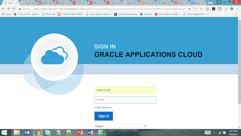Open Word from the taskbar
241x136 pixels.
[90, 132]
